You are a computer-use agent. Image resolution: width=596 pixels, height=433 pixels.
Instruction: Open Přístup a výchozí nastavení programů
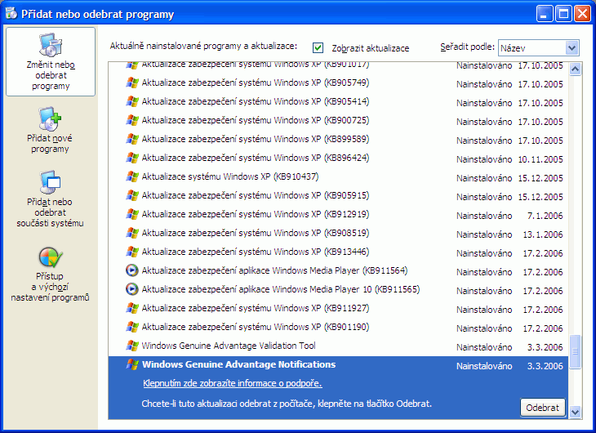pyautogui.click(x=50, y=275)
